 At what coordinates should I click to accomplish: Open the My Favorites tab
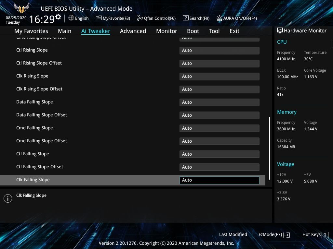point(31,31)
